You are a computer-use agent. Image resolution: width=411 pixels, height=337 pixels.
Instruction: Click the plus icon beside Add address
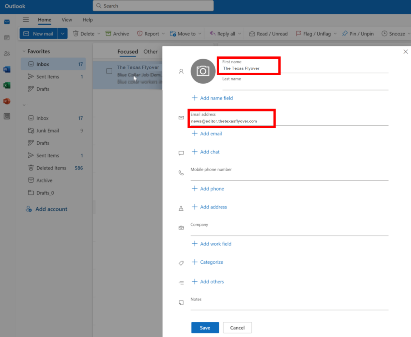[194, 207]
